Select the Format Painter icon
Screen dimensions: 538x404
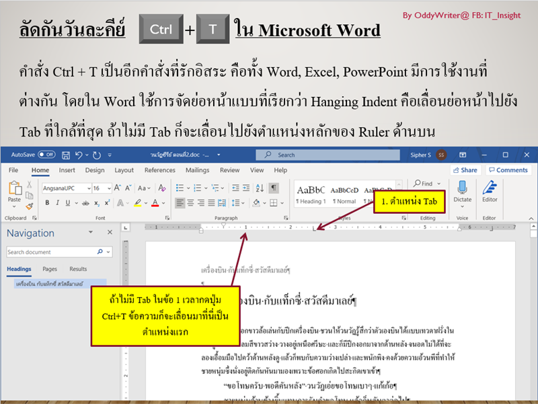31,205
